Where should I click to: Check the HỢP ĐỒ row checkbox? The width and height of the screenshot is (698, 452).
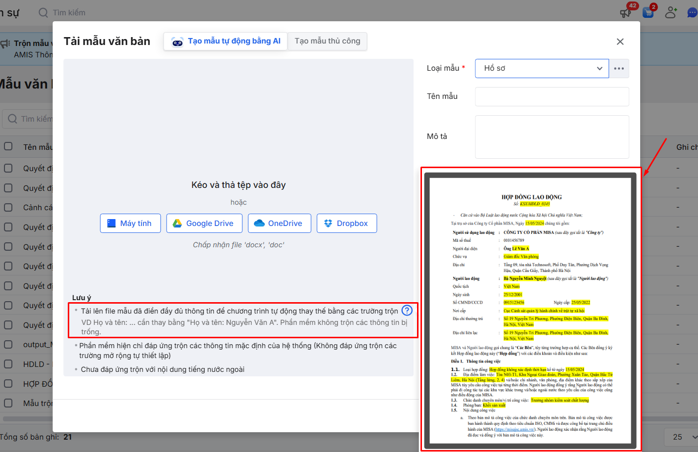[x=8, y=383]
